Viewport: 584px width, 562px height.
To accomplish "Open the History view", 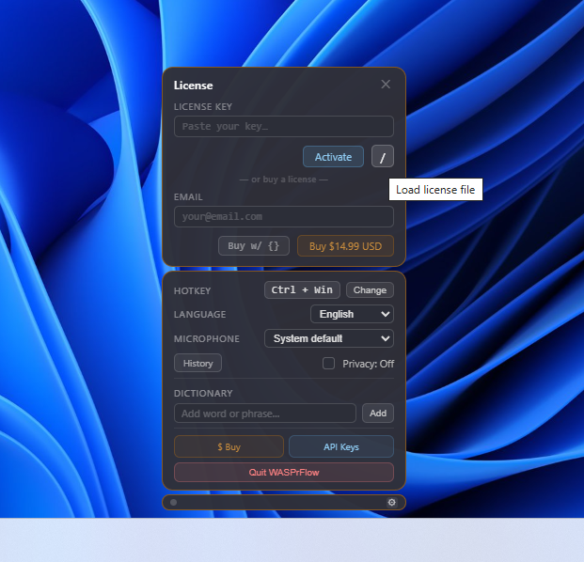I will click(x=197, y=363).
